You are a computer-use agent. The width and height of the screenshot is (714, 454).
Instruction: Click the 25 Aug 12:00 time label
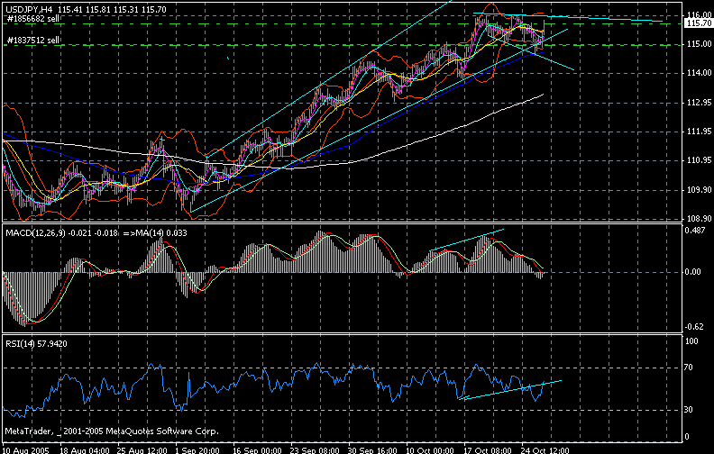[142, 450]
